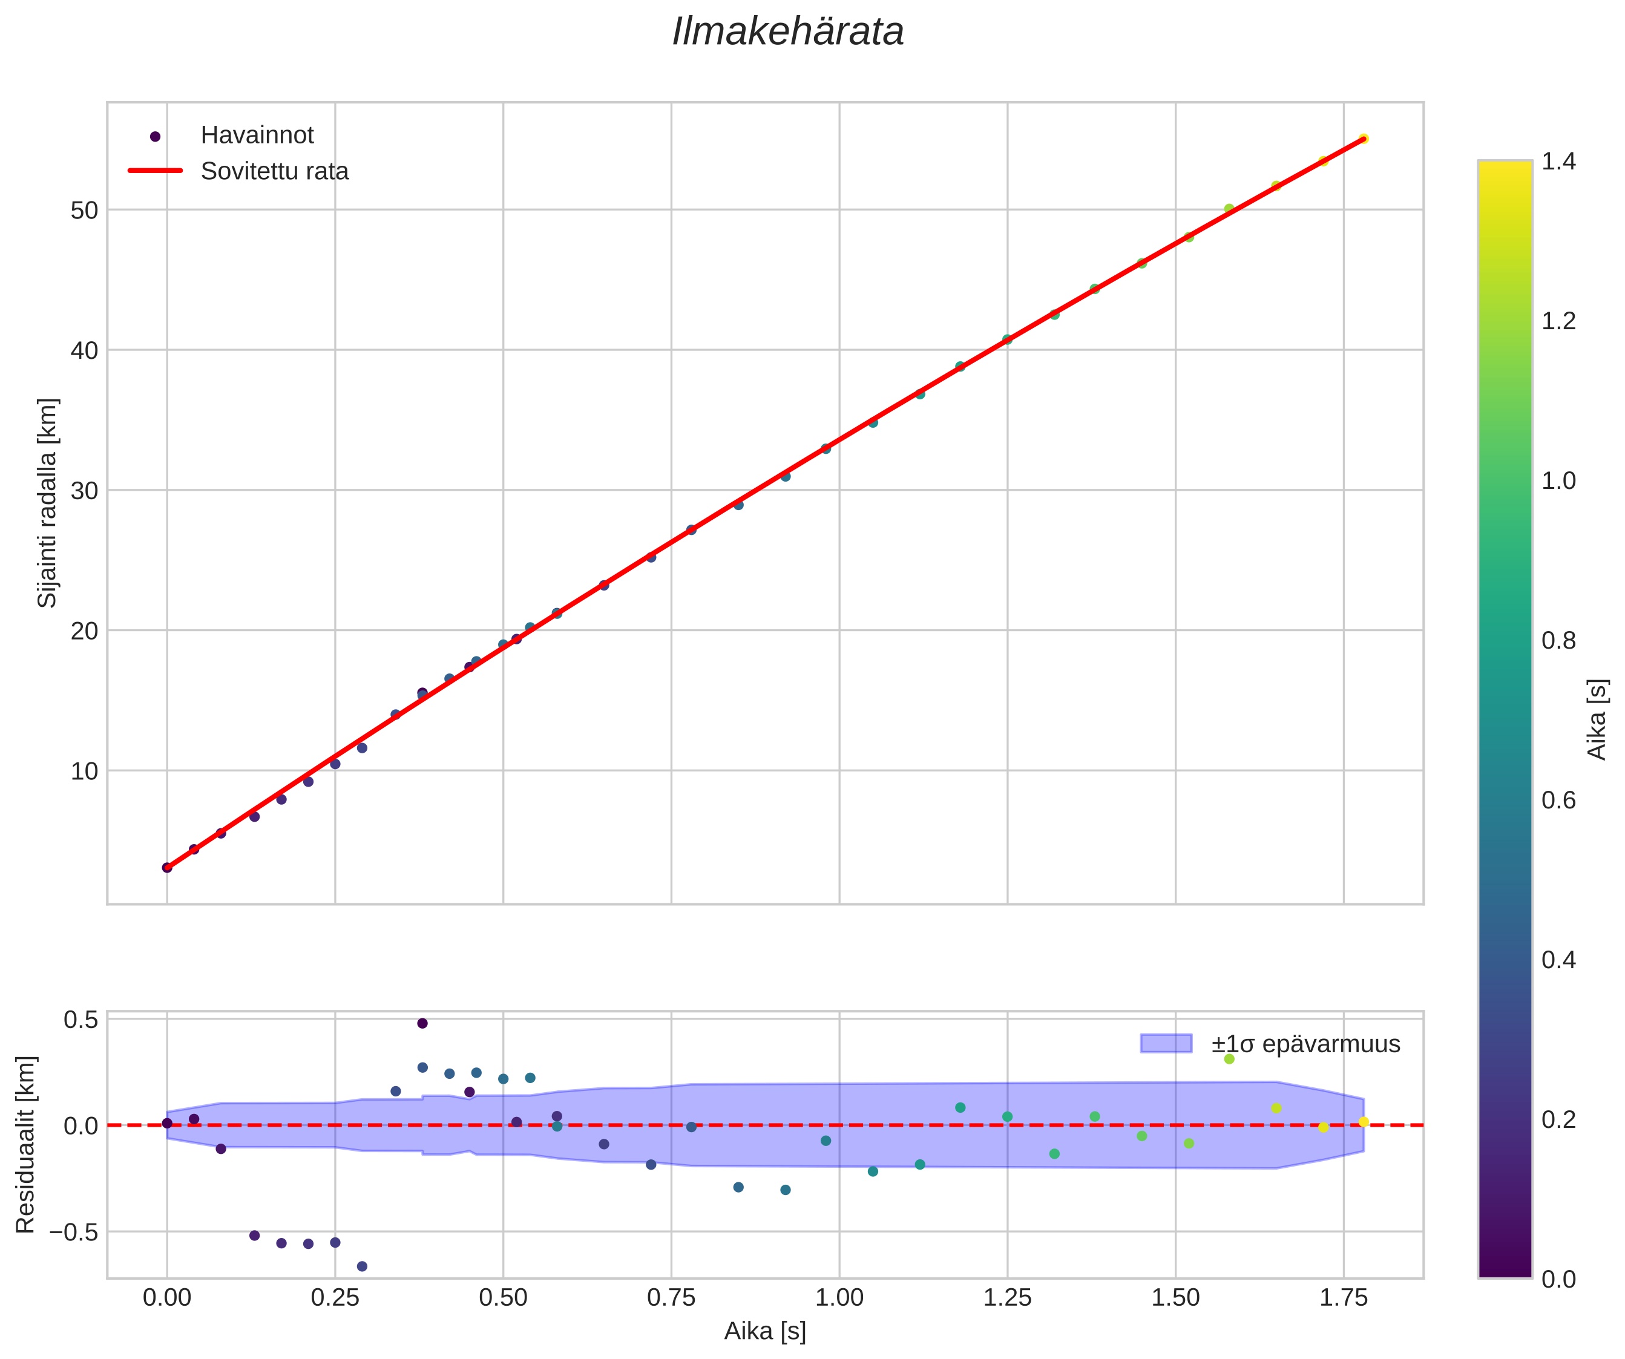Click the highest residual point near 0.5
The width and height of the screenshot is (1625, 1359).
(422, 1023)
